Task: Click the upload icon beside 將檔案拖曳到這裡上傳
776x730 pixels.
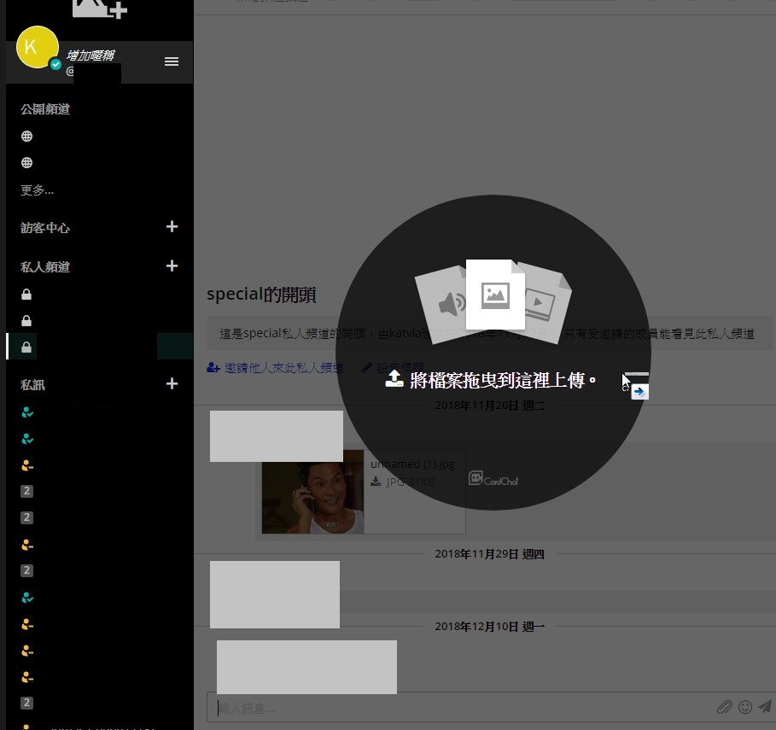Action: (394, 378)
